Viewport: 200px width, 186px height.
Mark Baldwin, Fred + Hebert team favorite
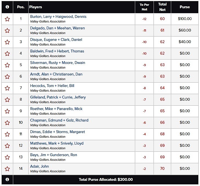click(7, 54)
